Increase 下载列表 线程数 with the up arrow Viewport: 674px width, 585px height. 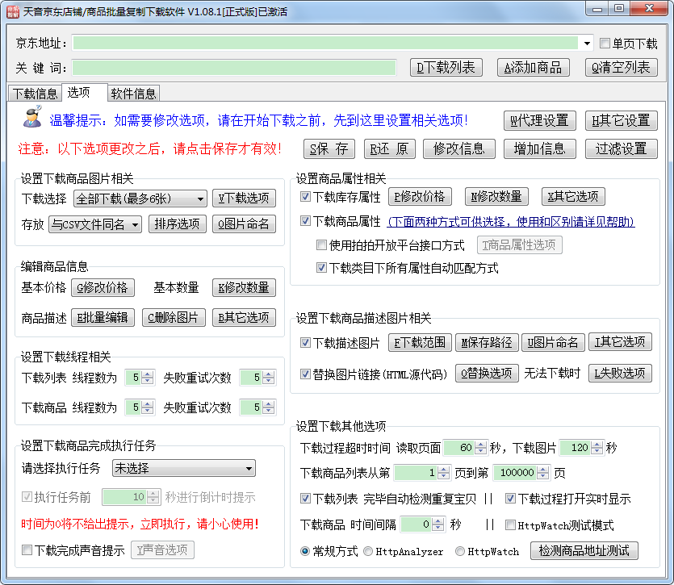pyautogui.click(x=149, y=374)
